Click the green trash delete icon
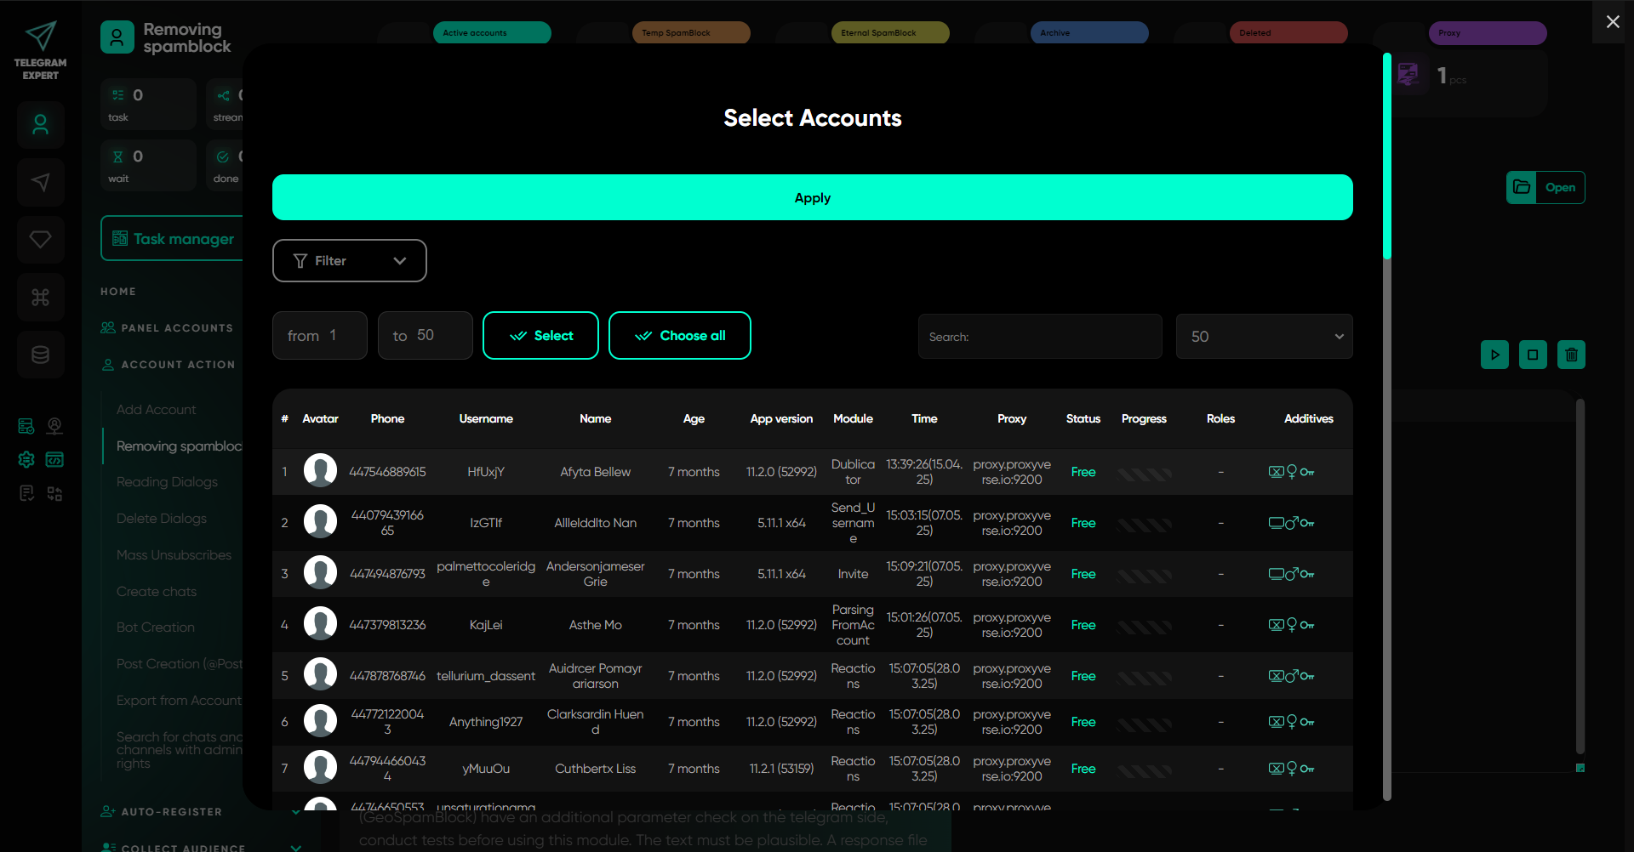The width and height of the screenshot is (1634, 852). [1571, 355]
